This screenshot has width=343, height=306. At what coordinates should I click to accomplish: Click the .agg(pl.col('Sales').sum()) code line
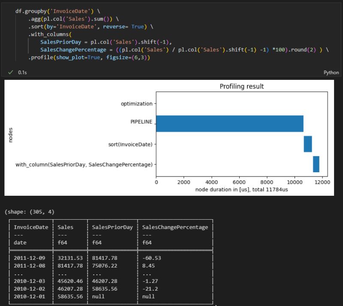73,19
